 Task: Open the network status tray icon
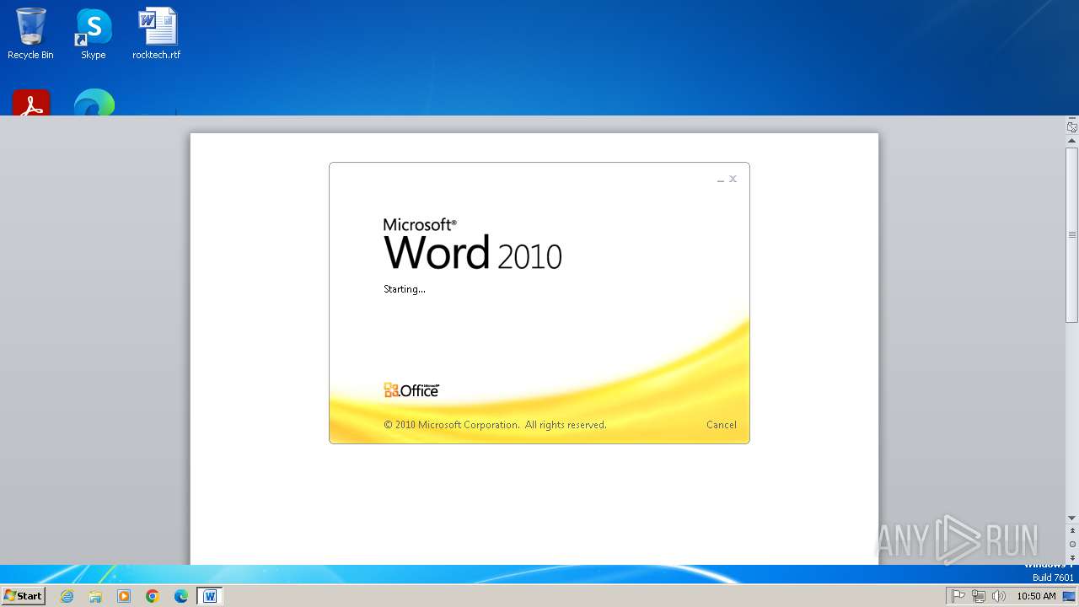[x=979, y=596]
